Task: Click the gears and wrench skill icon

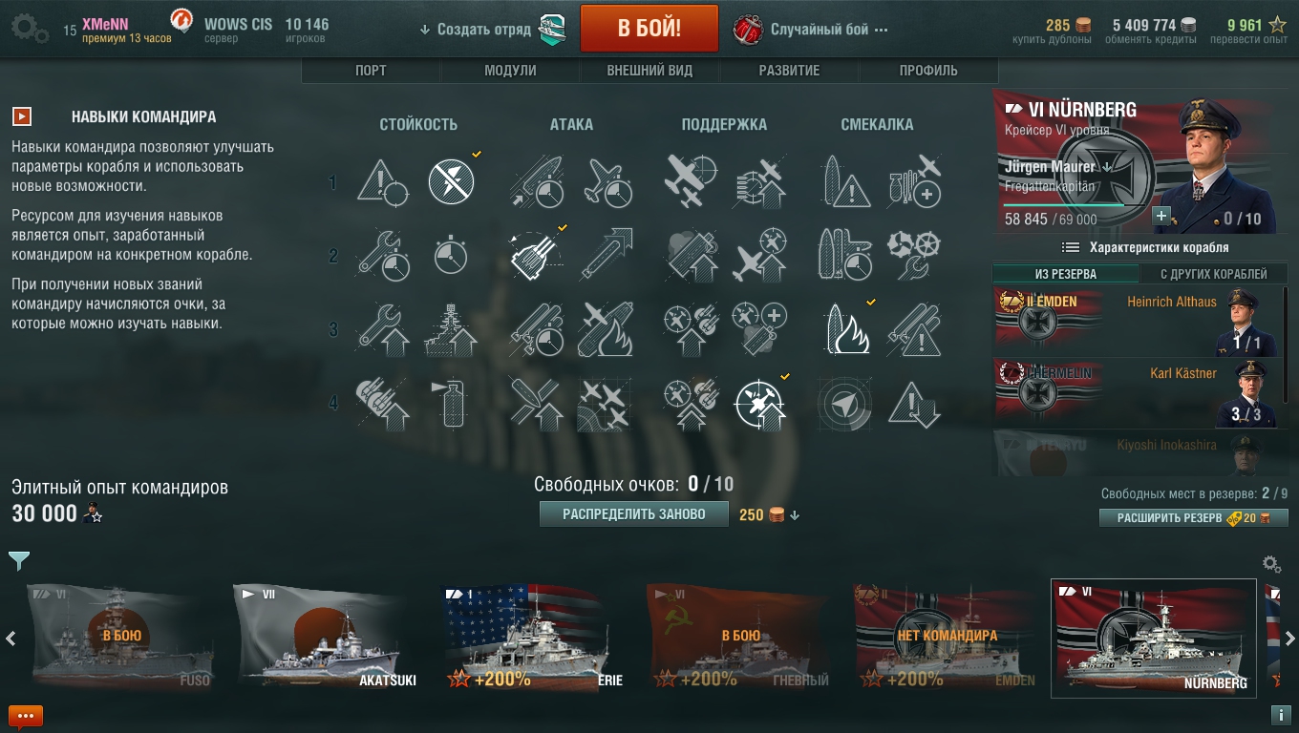Action: (x=914, y=256)
